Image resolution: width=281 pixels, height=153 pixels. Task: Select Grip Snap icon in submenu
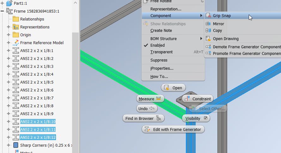click(208, 15)
